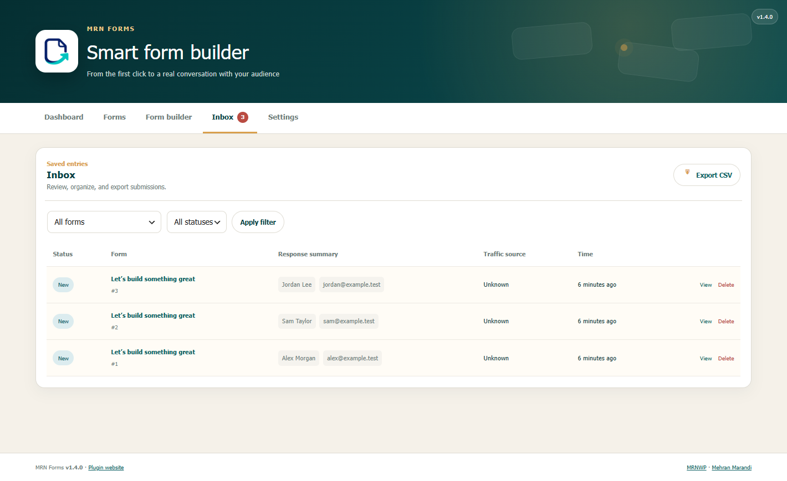Click the v1.4.0 version badge
The width and height of the screenshot is (787, 481).
(765, 17)
